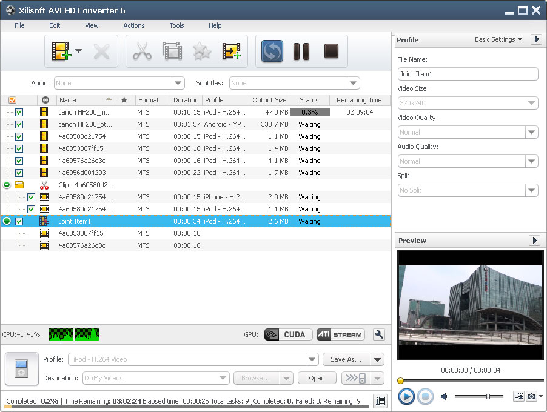Take a snapshot with the camera icon
The width and height of the screenshot is (547, 412).
point(531,396)
